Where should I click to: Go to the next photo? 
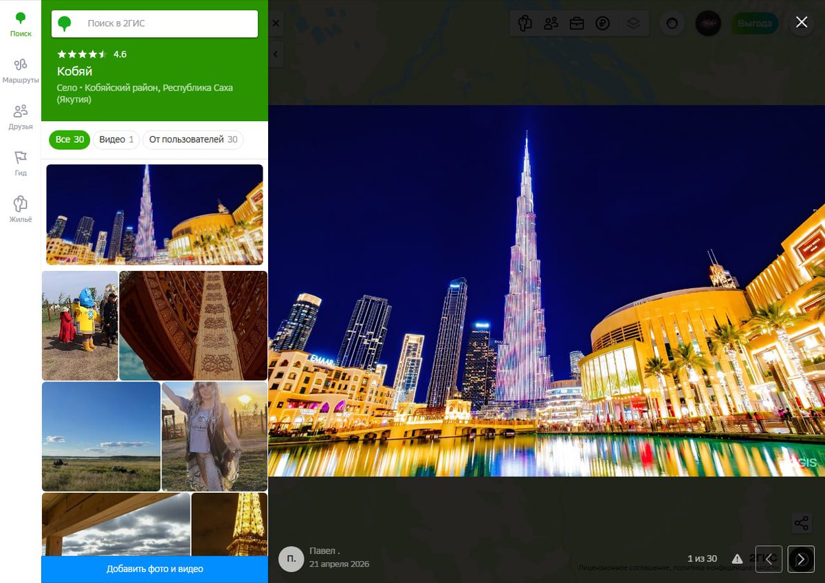pyautogui.click(x=801, y=559)
